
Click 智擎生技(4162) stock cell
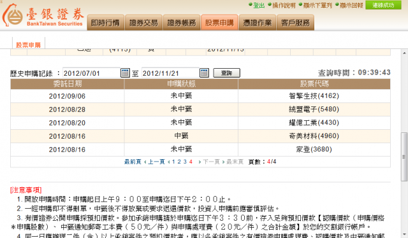pyautogui.click(x=314, y=96)
